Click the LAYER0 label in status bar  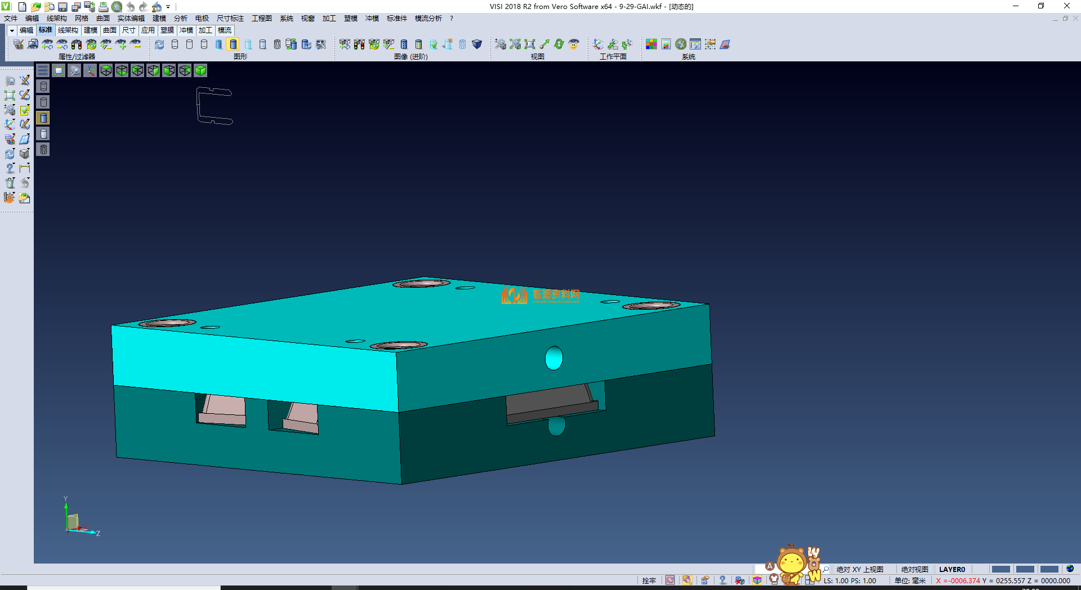952,569
